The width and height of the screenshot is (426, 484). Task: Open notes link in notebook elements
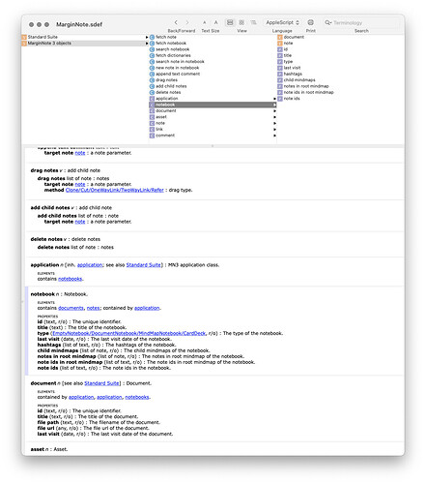[94, 308]
